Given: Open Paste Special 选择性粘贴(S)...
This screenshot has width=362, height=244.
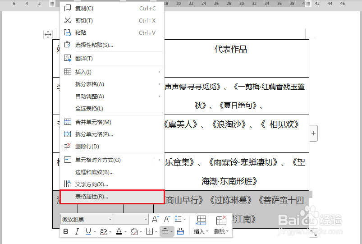Looking at the screenshot, I should pyautogui.click(x=112, y=45).
